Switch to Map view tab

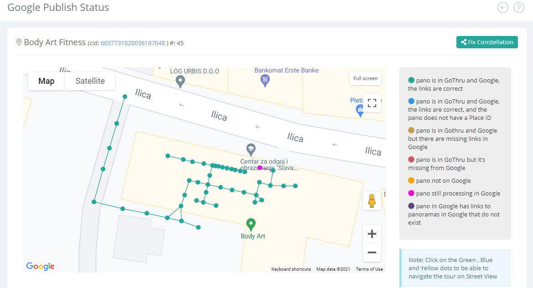[x=46, y=81]
